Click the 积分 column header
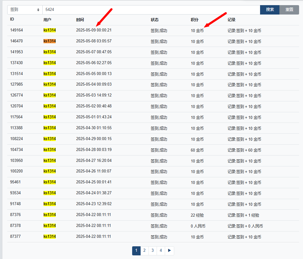 click(194, 20)
